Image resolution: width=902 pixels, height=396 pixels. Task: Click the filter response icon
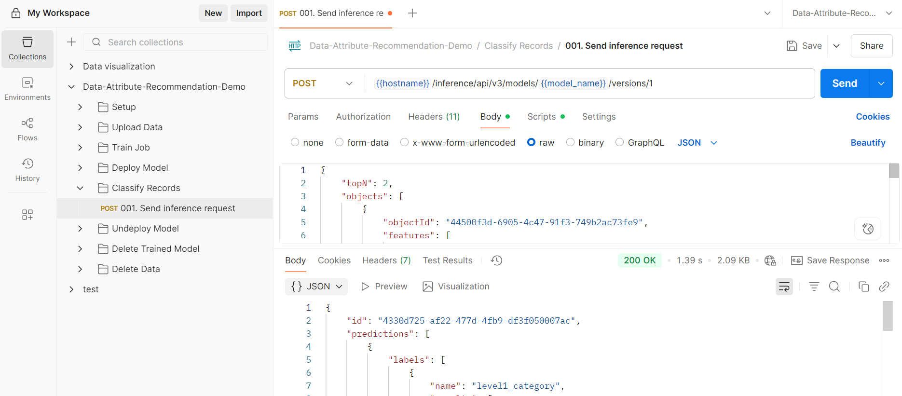click(x=814, y=287)
